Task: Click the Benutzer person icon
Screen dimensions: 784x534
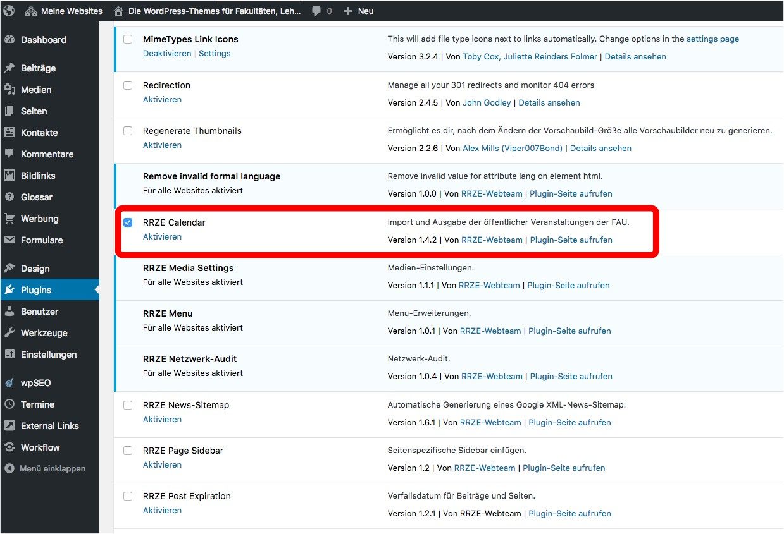Action: [9, 312]
